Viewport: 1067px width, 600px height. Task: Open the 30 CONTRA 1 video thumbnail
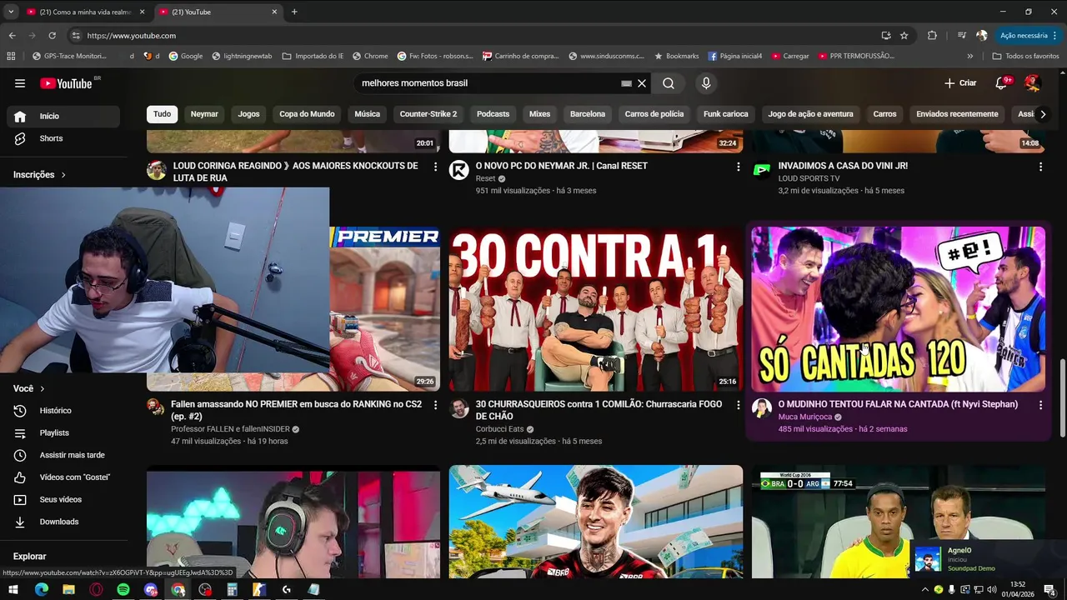tap(596, 309)
